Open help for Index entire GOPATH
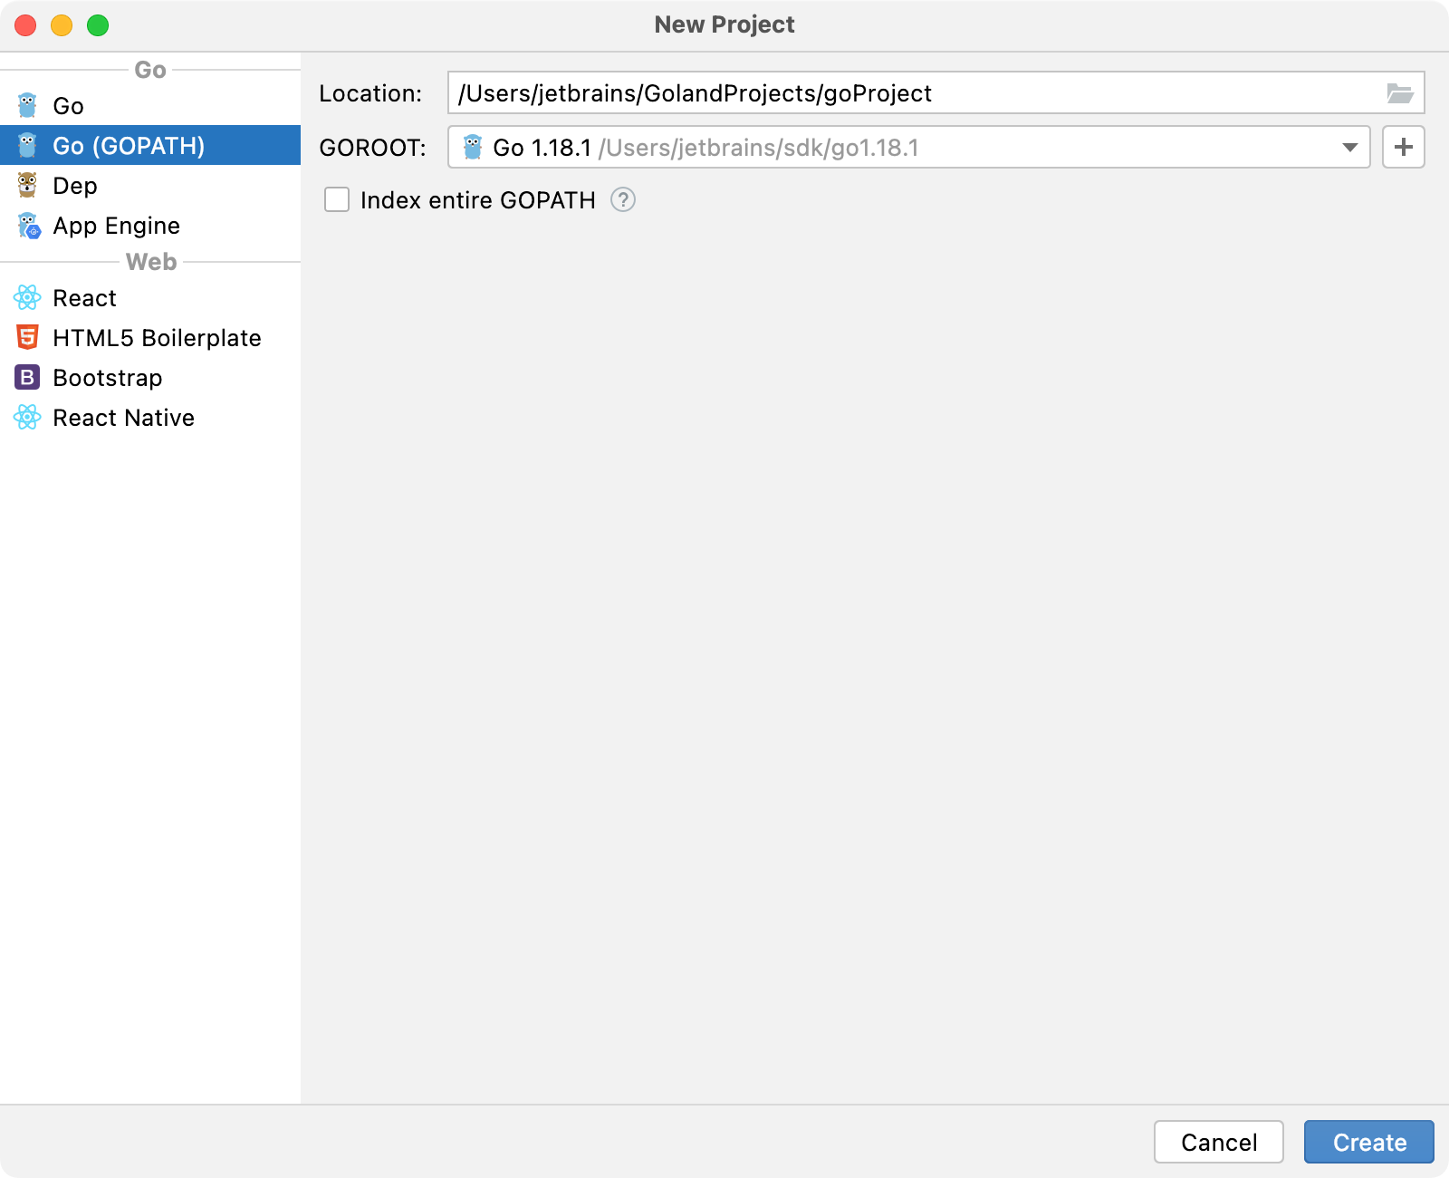Image resolution: width=1449 pixels, height=1178 pixels. pyautogui.click(x=624, y=199)
